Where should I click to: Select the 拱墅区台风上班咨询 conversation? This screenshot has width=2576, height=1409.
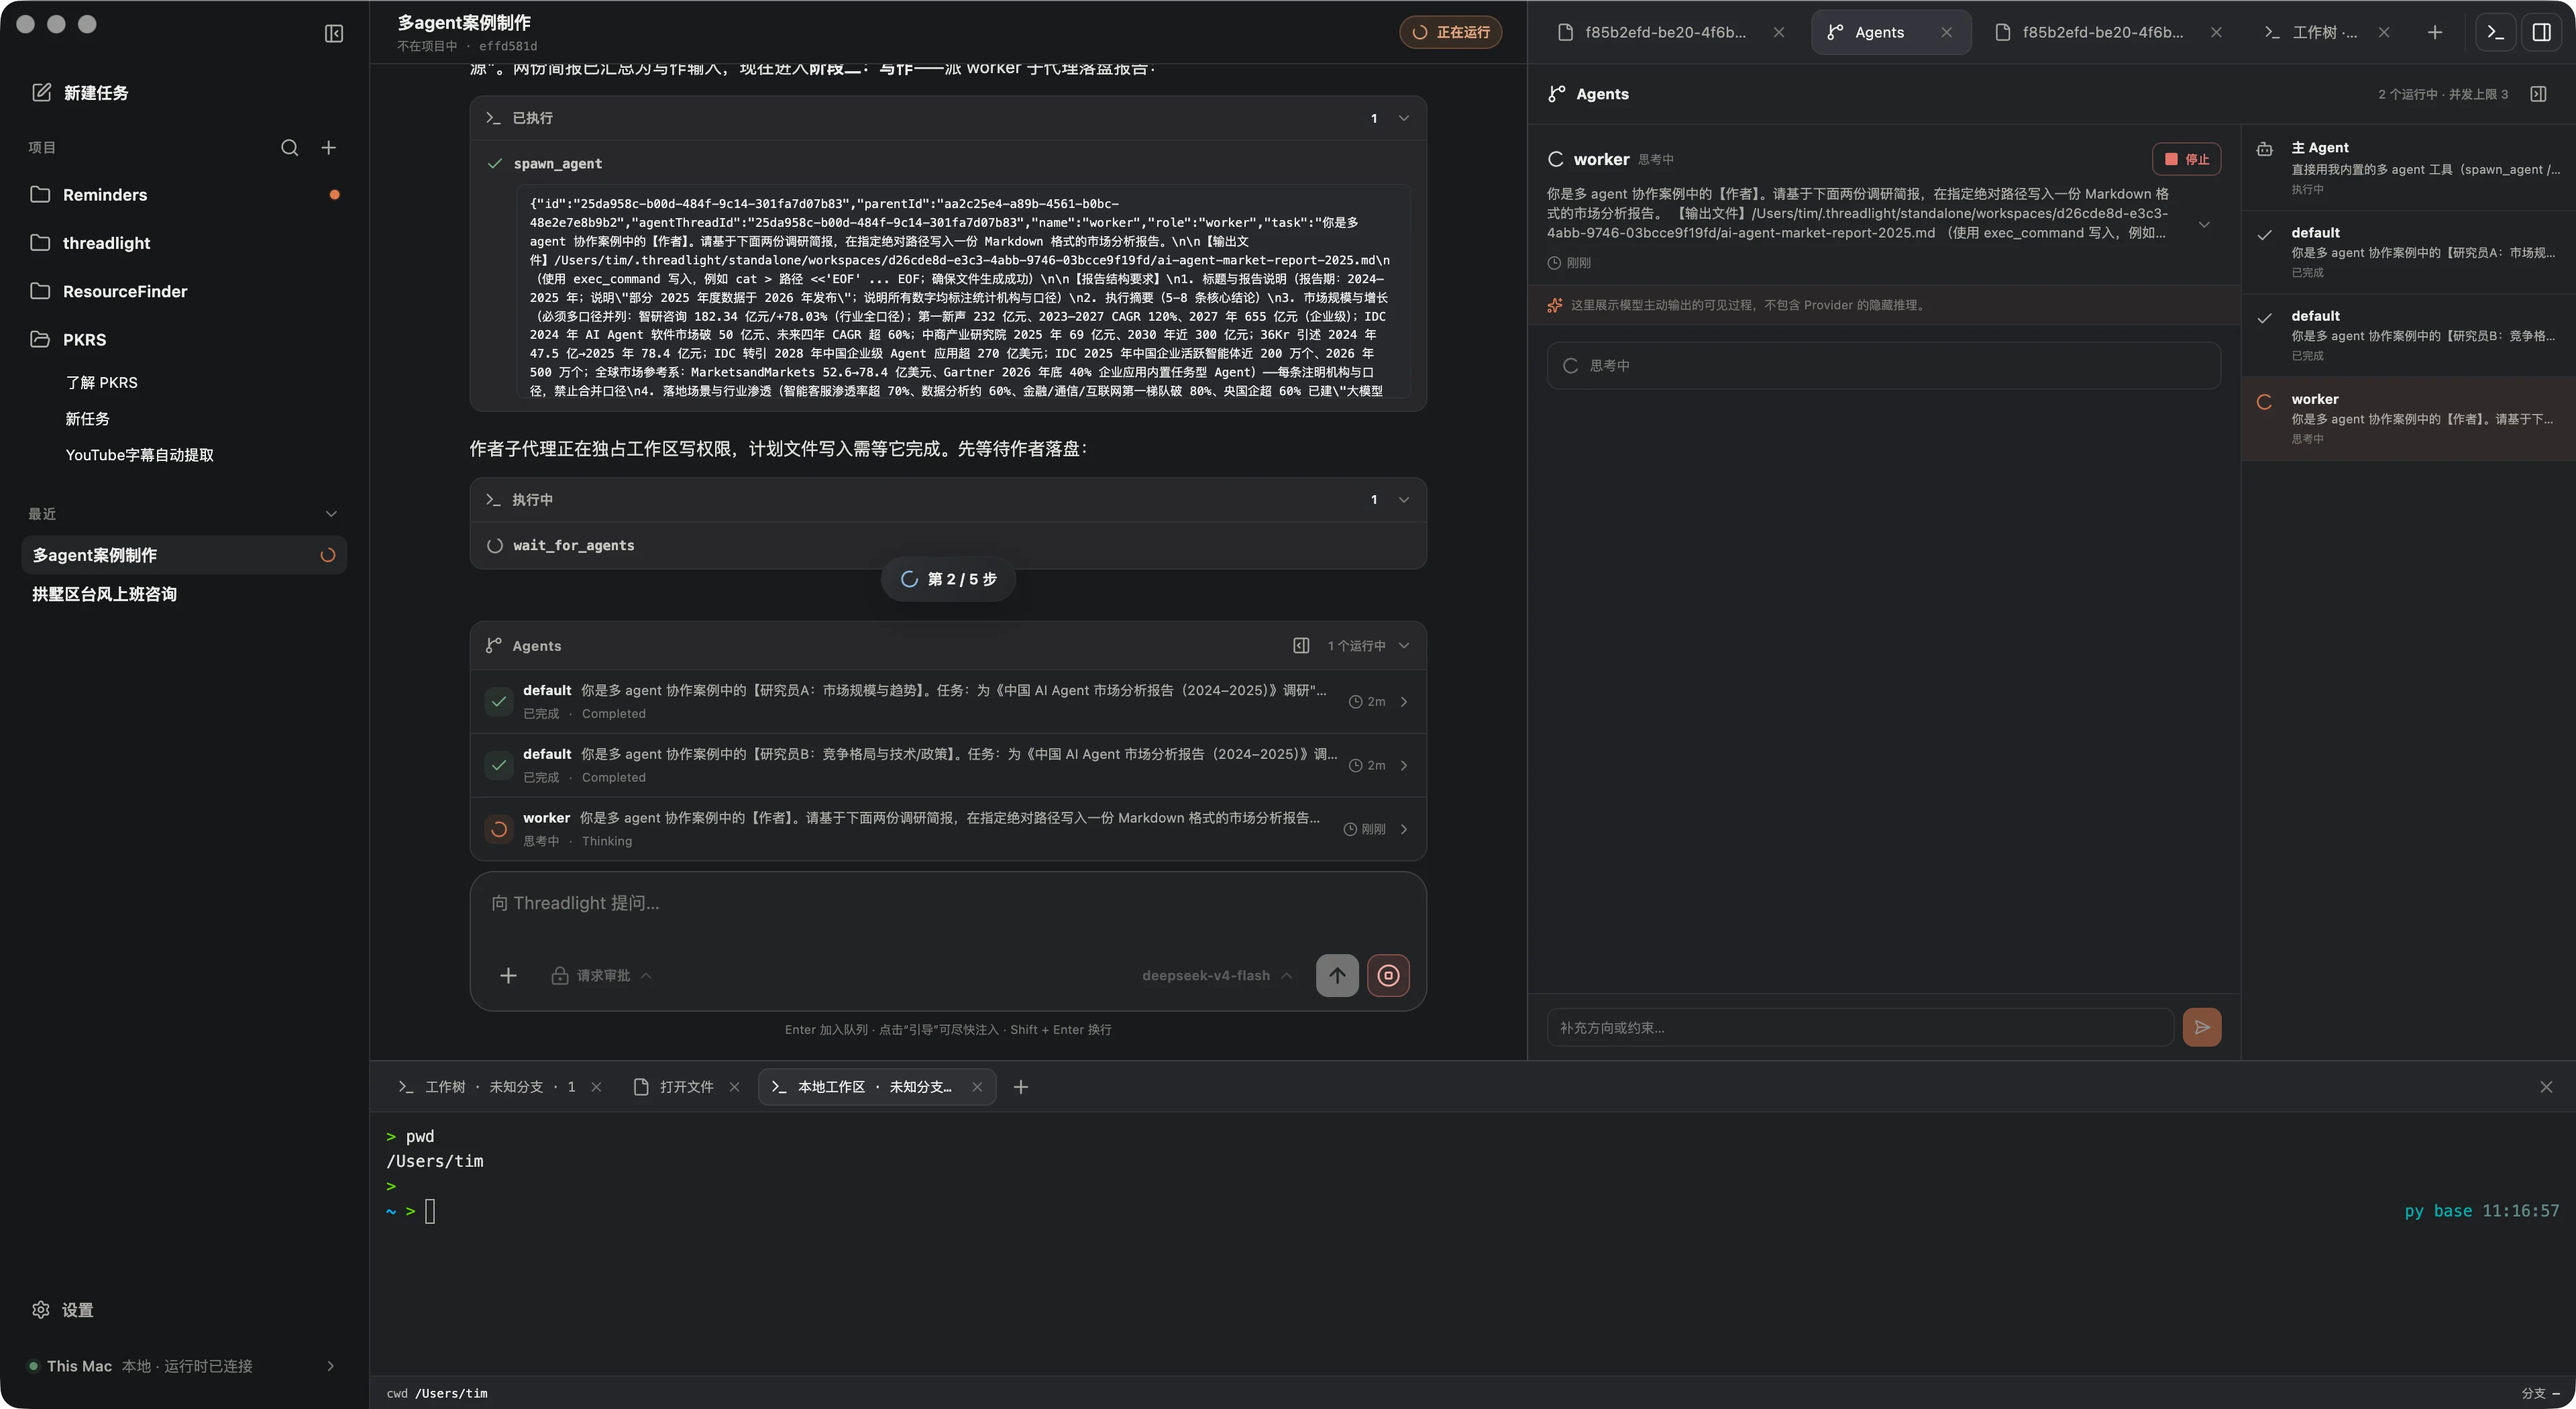point(184,594)
